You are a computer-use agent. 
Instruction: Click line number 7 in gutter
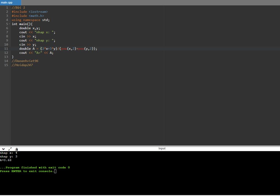[x=7, y=32]
